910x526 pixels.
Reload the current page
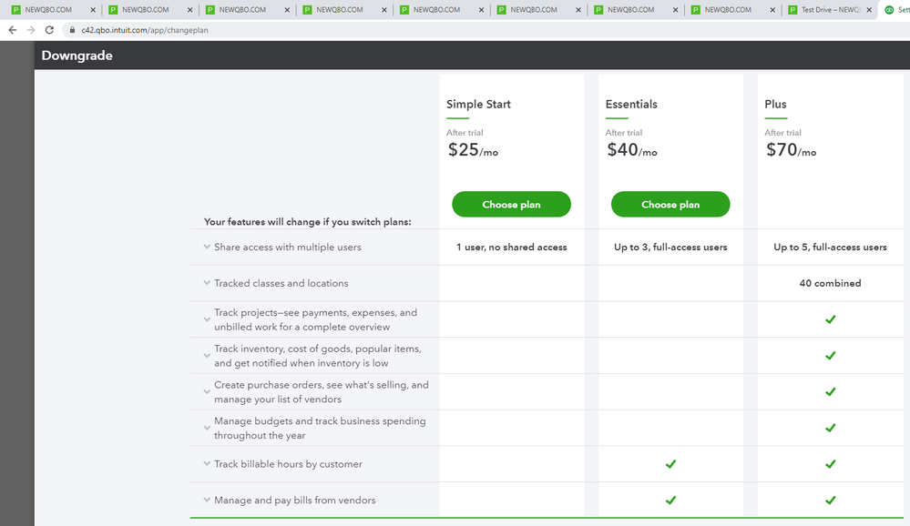click(49, 30)
